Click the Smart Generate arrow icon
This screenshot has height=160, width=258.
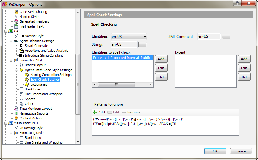(22, 46)
